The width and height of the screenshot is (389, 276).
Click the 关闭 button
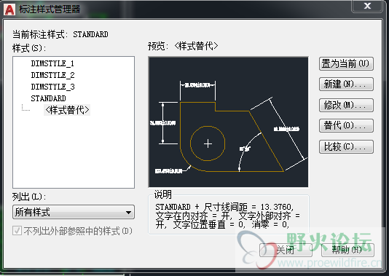pyautogui.click(x=286, y=250)
